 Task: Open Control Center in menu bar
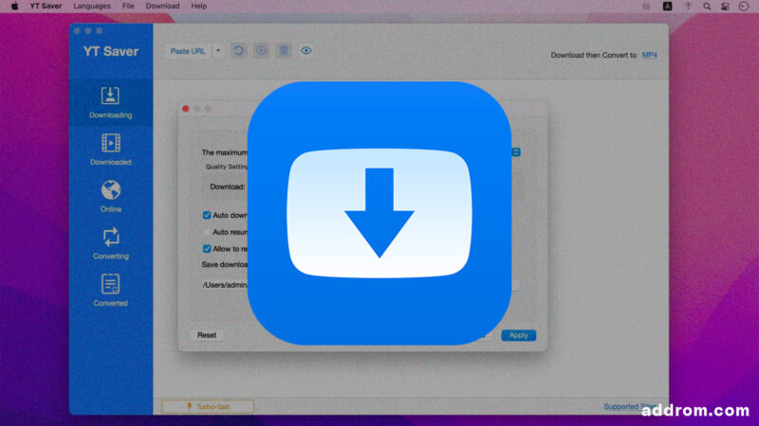click(x=725, y=7)
